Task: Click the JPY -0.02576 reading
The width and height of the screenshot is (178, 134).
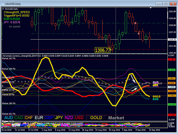Action: point(12,22)
